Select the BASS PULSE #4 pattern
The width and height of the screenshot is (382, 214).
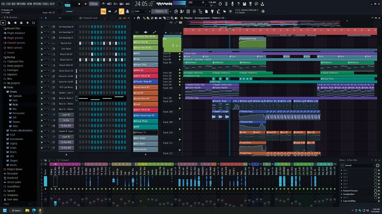(x=145, y=76)
